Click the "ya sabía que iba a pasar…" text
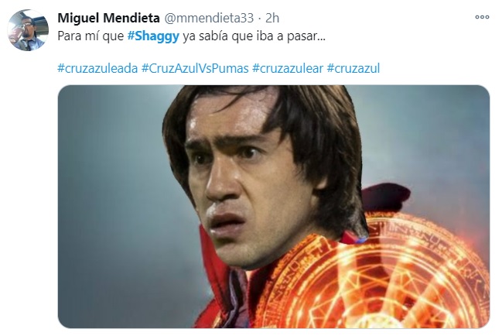The height and width of the screenshot is (336, 502). (x=254, y=36)
